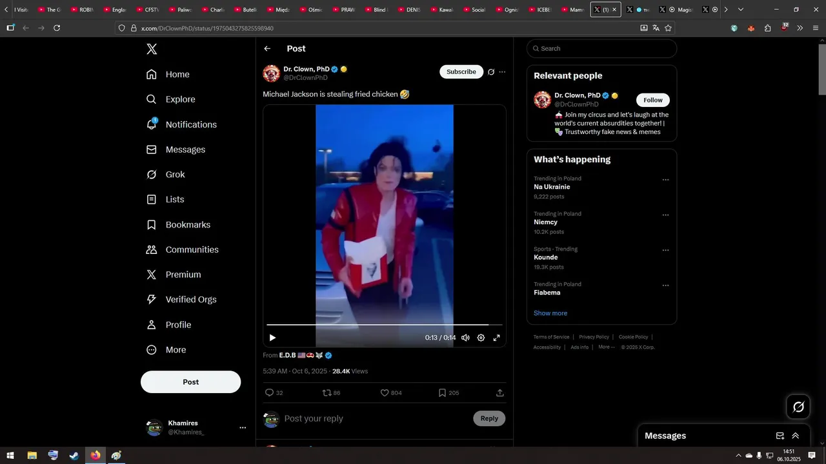
Task: Open the Niemcy trend
Action: [545, 222]
